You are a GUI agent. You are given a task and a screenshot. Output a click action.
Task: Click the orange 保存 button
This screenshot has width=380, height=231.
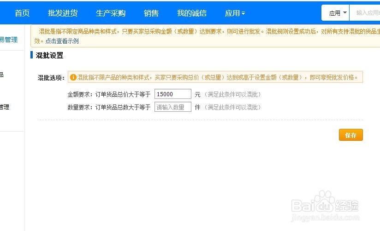click(350, 135)
